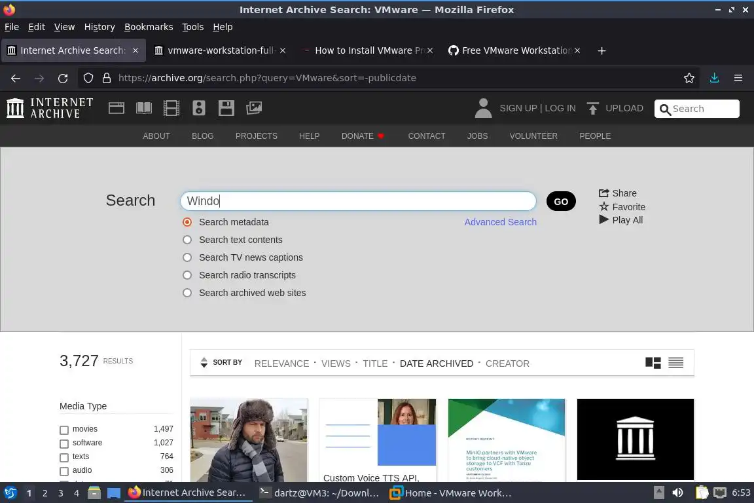The width and height of the screenshot is (754, 503).
Task: Open the Firefox downloads panel
Action: coord(715,78)
